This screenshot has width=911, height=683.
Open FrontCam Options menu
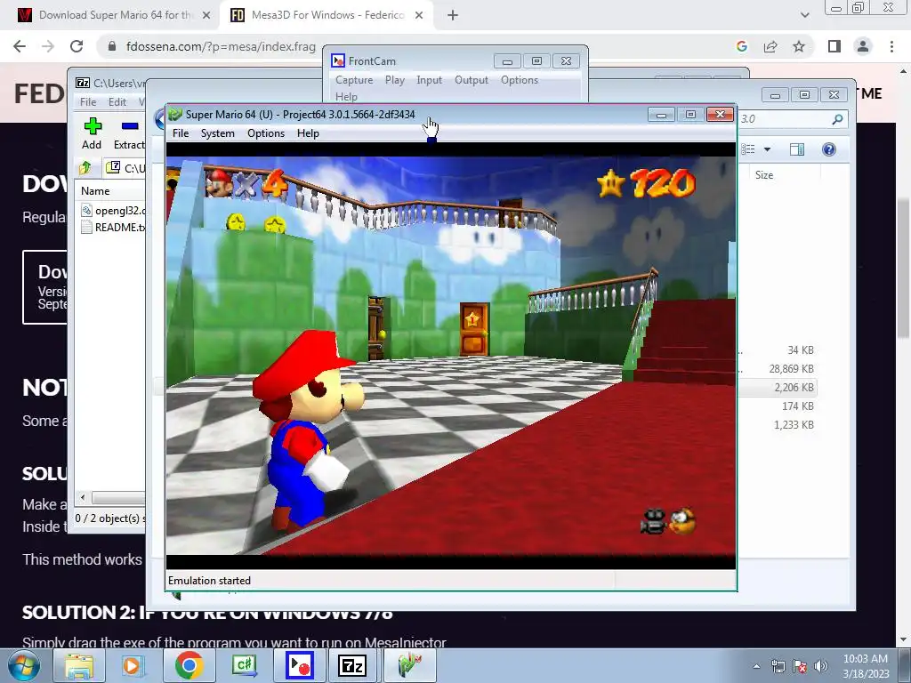click(x=520, y=80)
